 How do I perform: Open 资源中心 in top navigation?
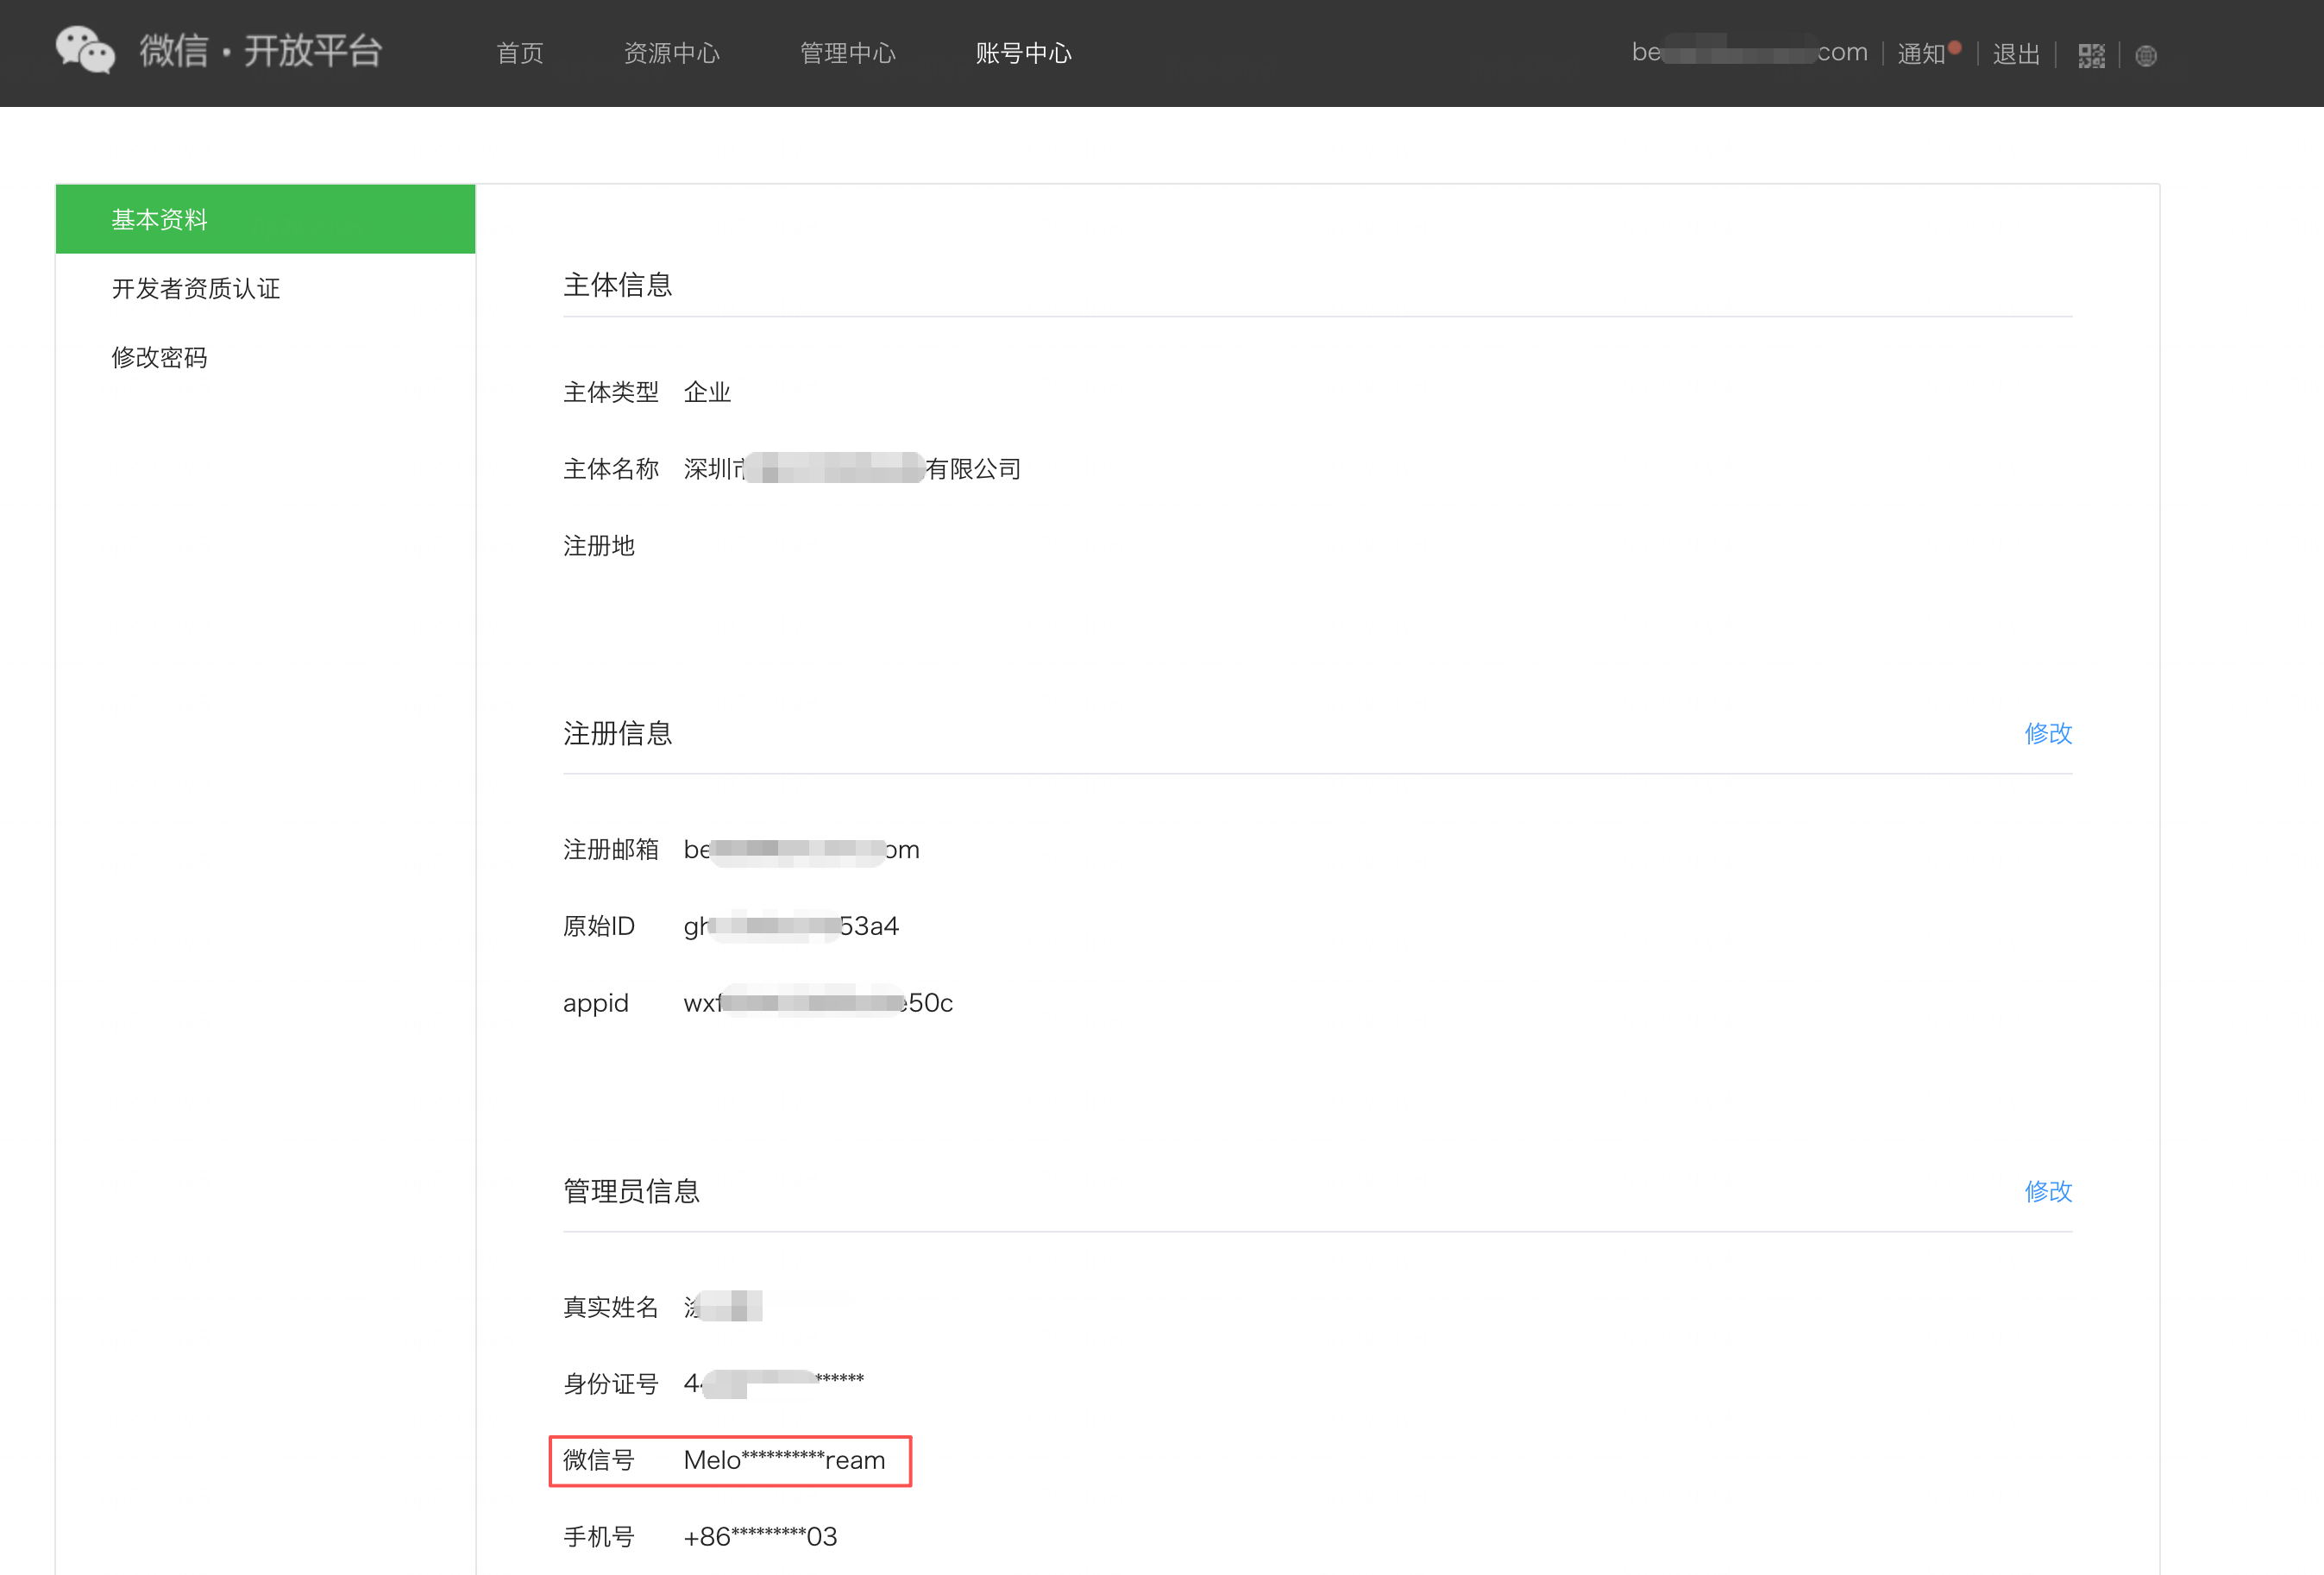(671, 53)
